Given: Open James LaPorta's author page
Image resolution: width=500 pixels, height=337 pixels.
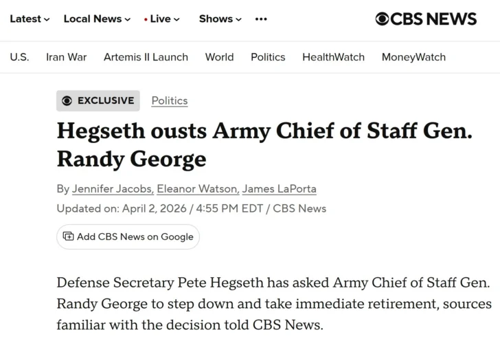Looking at the screenshot, I should pyautogui.click(x=280, y=188).
